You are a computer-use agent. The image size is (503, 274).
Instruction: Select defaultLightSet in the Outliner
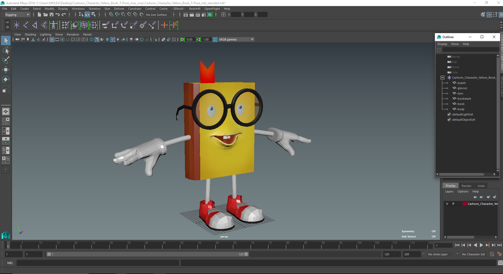[462, 114]
